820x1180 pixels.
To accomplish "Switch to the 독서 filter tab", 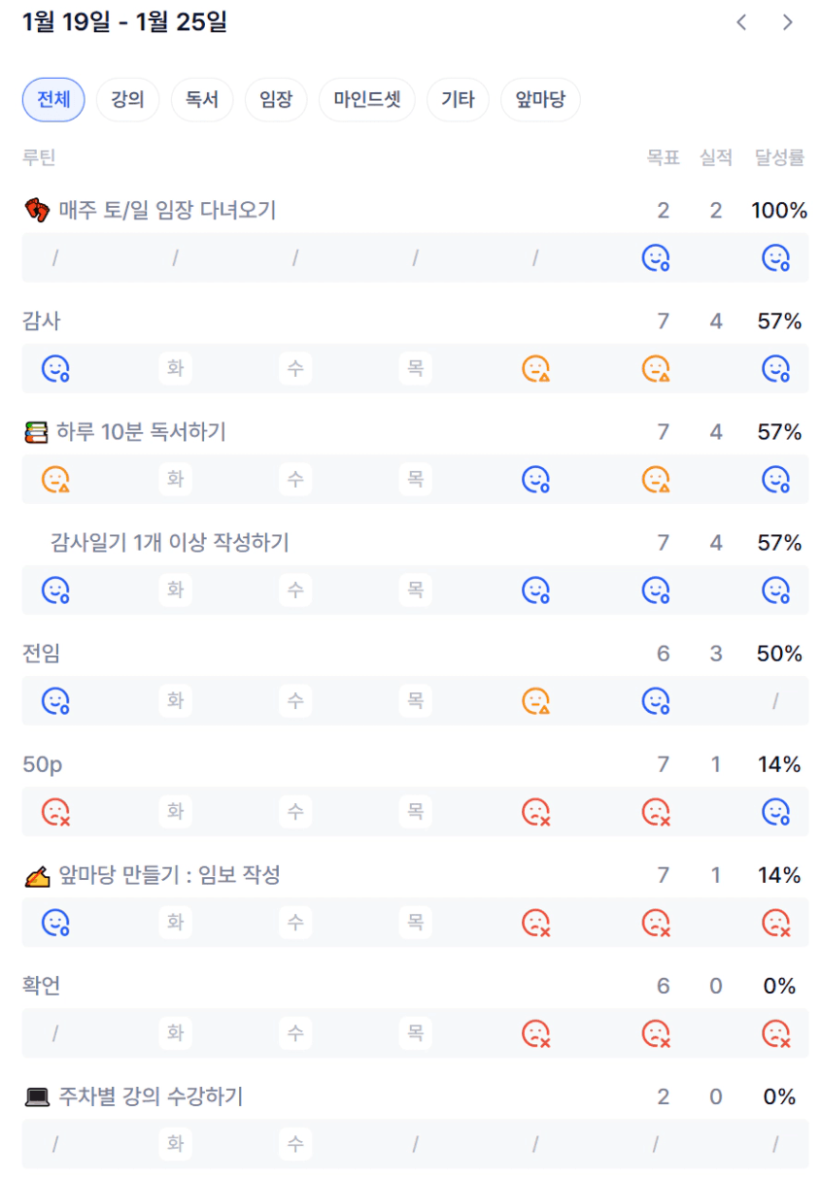I will (202, 99).
